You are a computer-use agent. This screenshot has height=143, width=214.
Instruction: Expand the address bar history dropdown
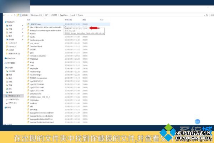[x=204, y=15]
